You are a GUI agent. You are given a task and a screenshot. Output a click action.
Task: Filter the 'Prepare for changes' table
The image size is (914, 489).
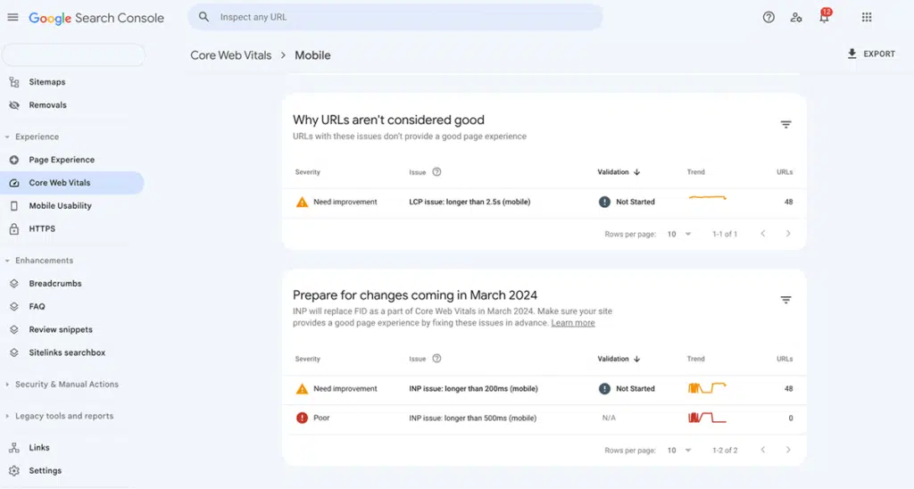pyautogui.click(x=785, y=301)
